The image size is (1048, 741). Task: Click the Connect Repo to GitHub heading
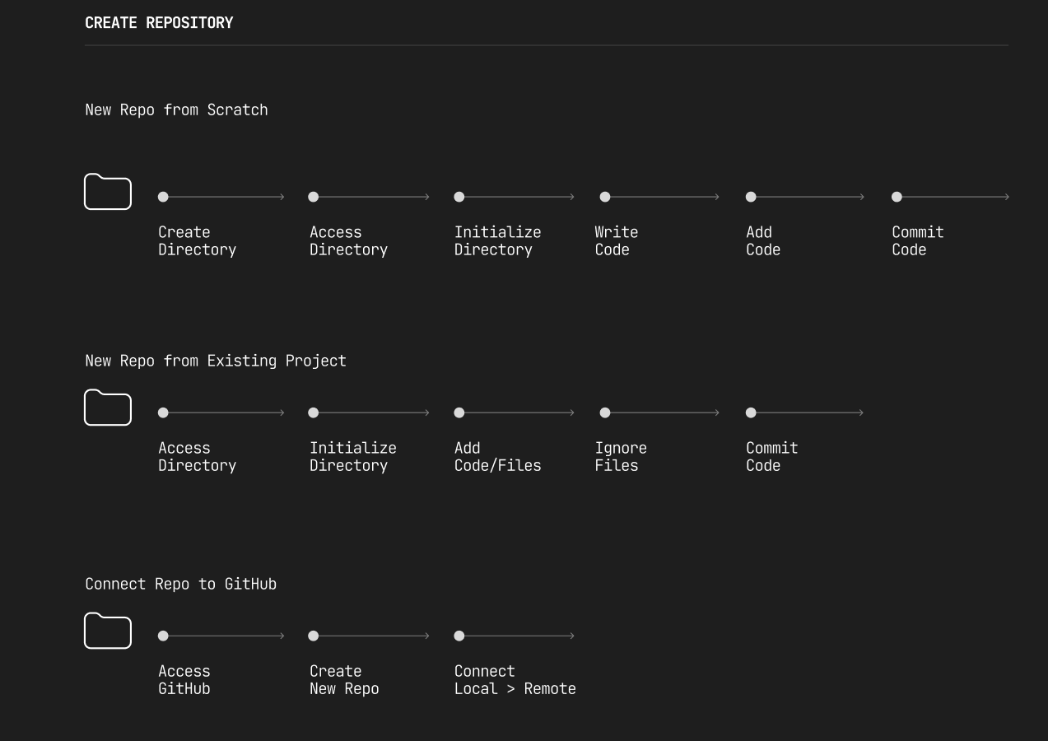(x=180, y=584)
